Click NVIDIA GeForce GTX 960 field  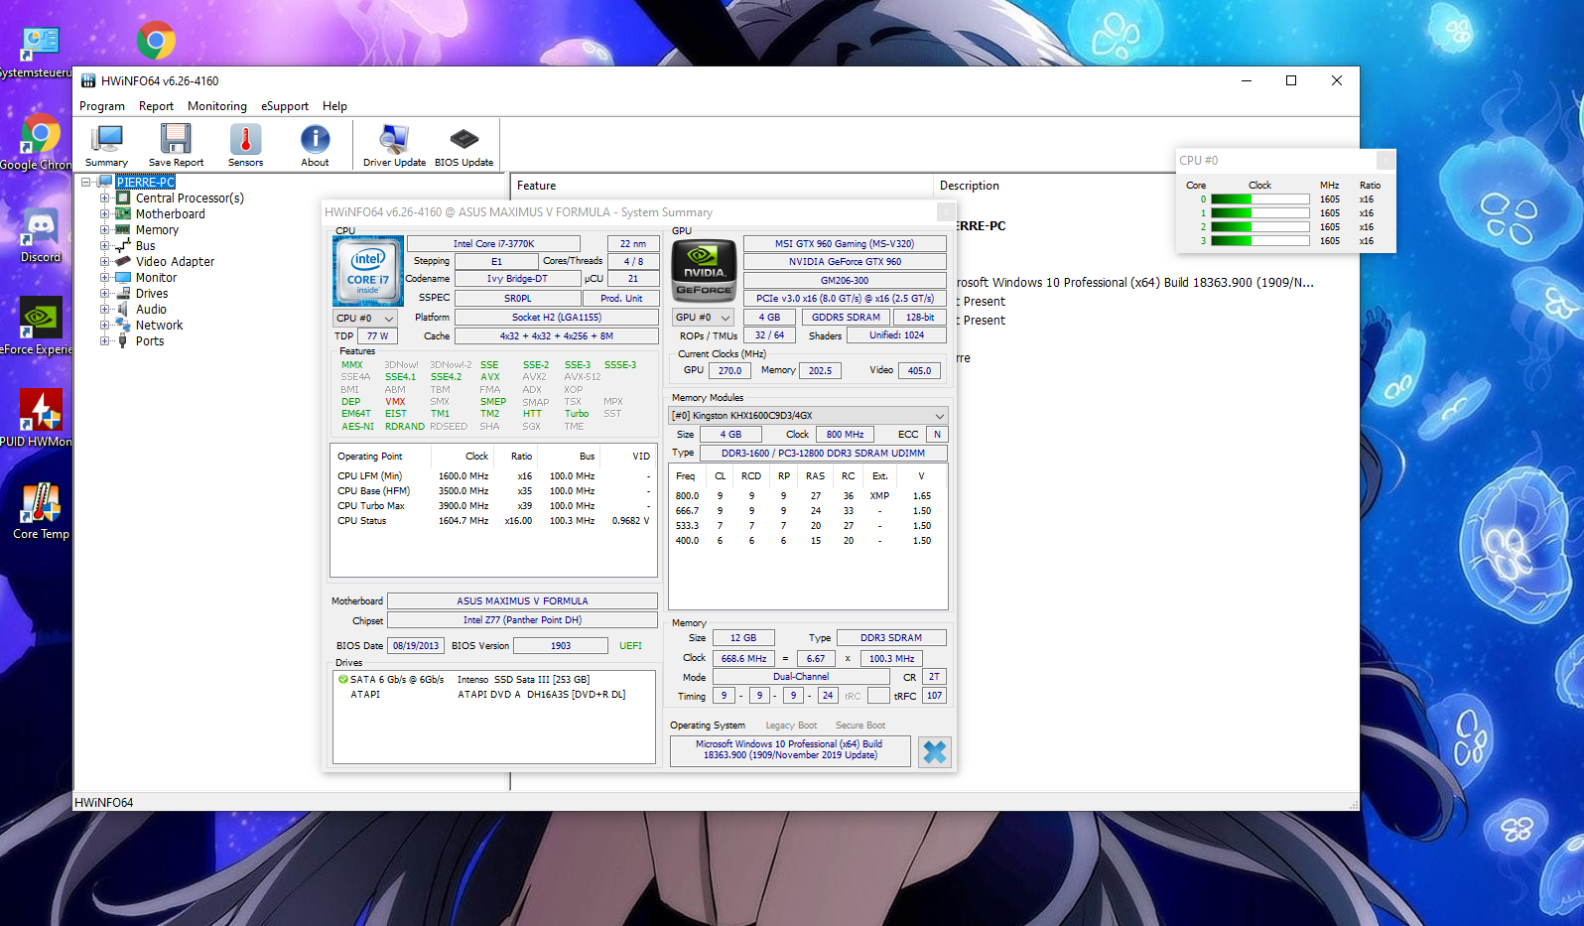(x=845, y=262)
